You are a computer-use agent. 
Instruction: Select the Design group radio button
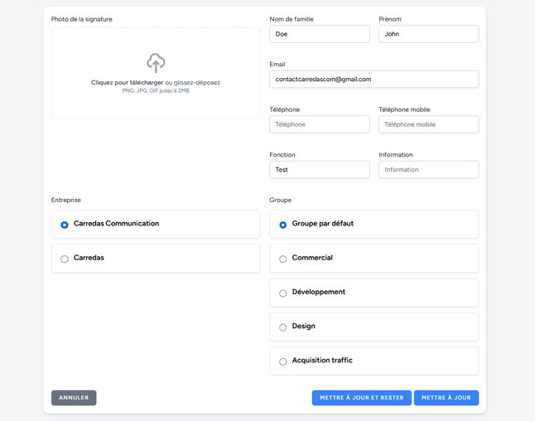[x=283, y=327]
